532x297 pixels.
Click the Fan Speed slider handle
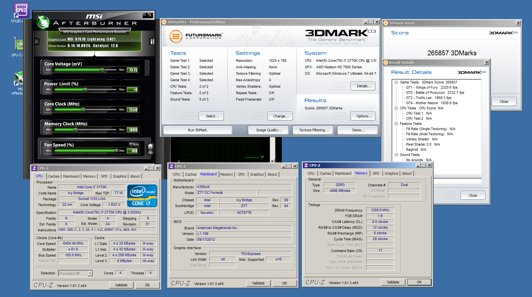(116, 150)
